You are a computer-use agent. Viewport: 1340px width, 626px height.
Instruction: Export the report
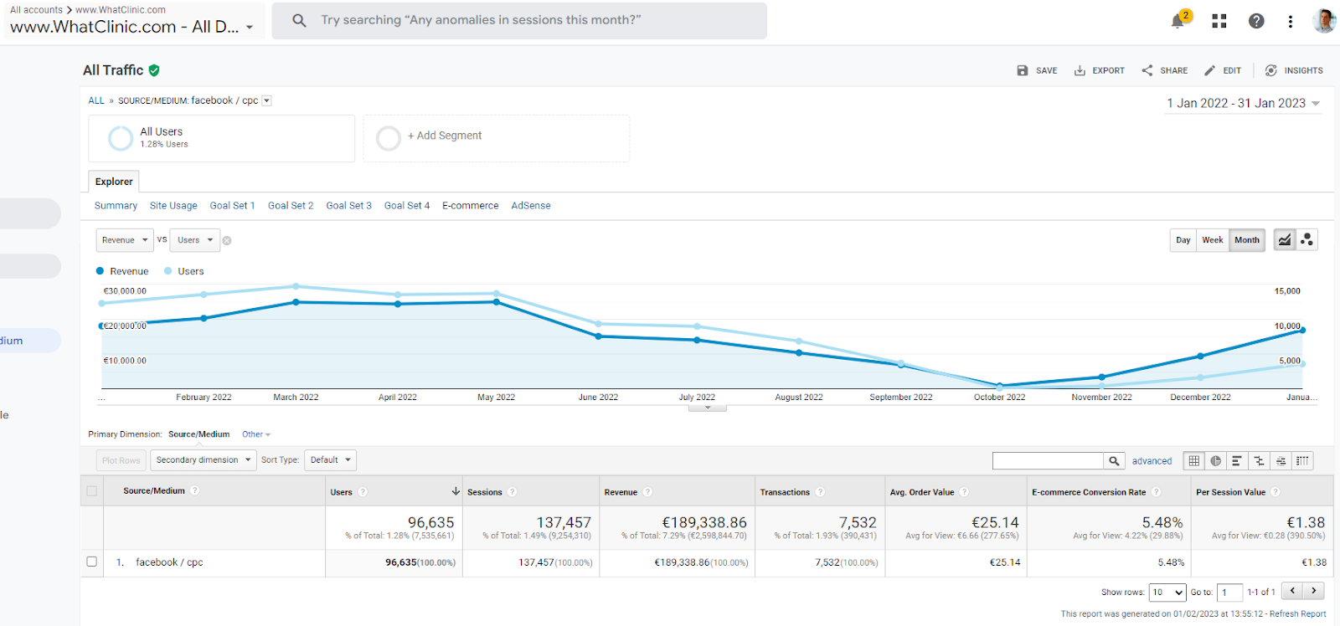point(1100,70)
